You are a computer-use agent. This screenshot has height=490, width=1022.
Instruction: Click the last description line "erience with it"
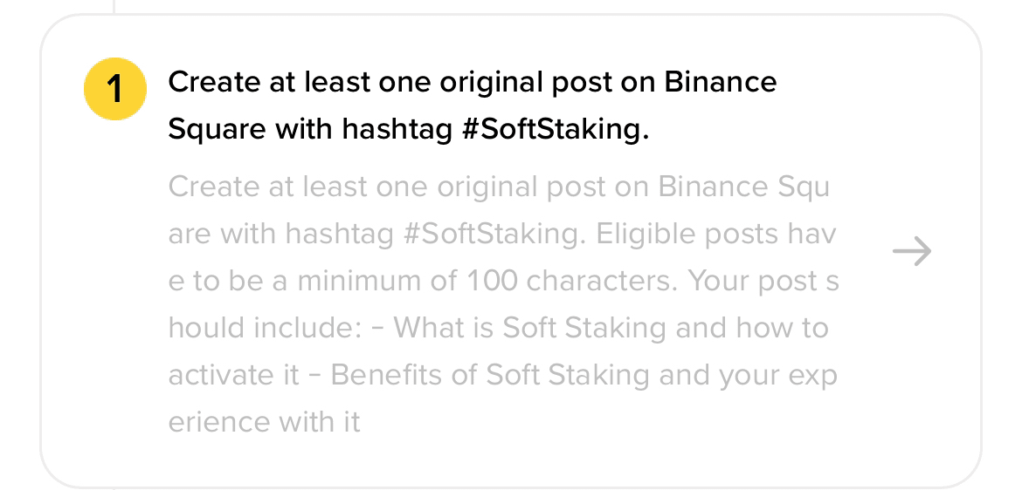click(264, 422)
